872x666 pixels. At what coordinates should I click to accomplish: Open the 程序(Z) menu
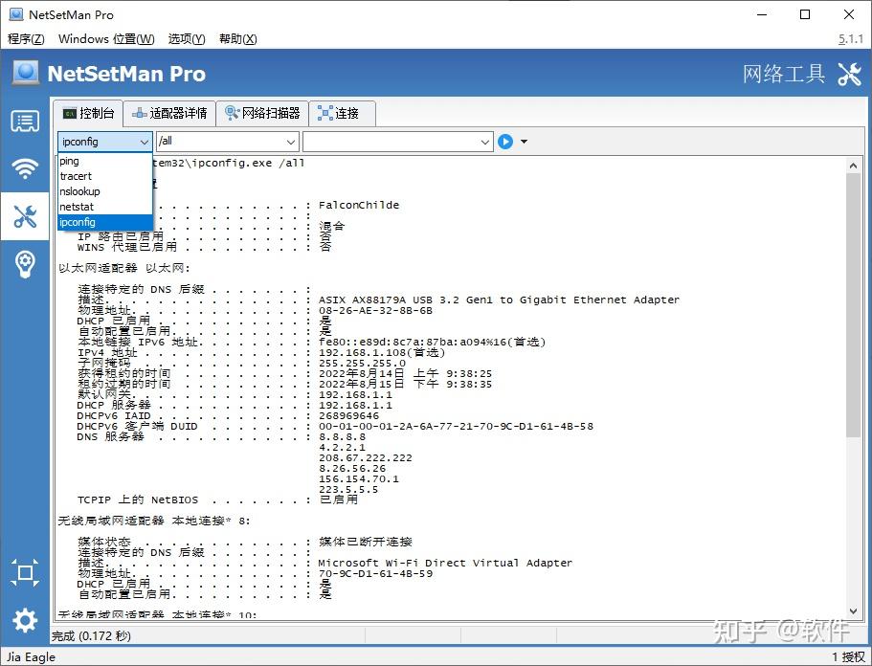(x=25, y=39)
